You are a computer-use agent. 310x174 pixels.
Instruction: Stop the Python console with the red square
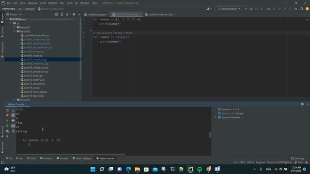[7, 115]
